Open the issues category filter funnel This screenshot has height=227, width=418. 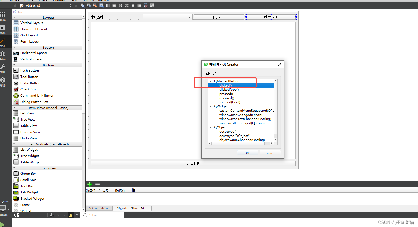77,215
